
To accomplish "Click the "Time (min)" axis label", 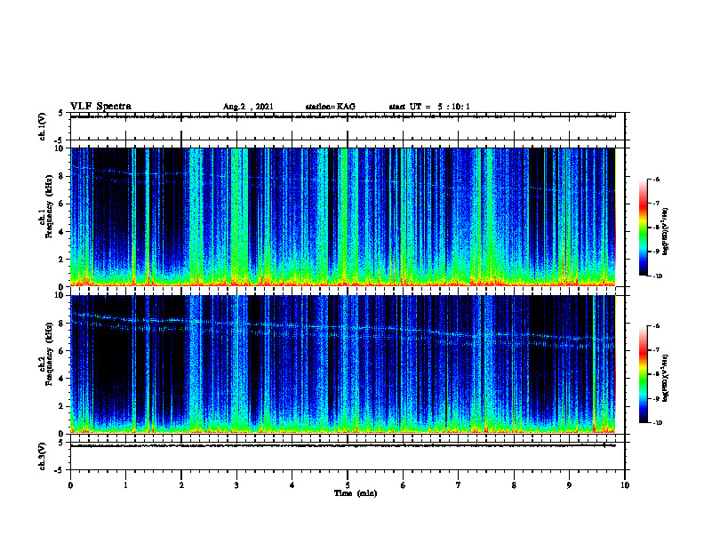I will point(356,493).
